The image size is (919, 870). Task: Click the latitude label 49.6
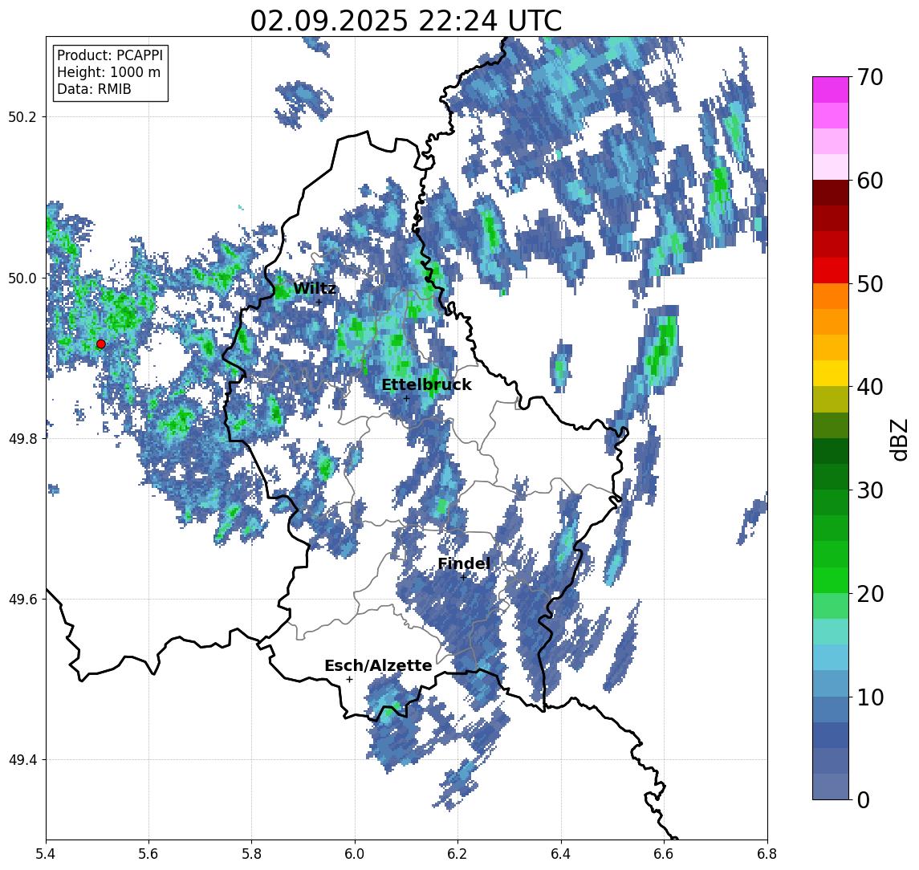pyautogui.click(x=22, y=600)
